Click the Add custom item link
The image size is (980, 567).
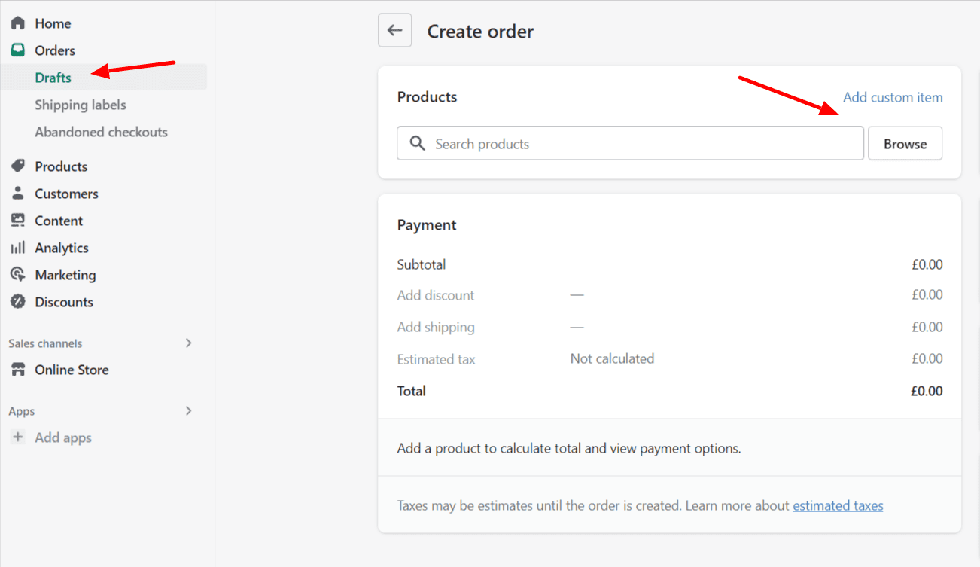(x=893, y=97)
